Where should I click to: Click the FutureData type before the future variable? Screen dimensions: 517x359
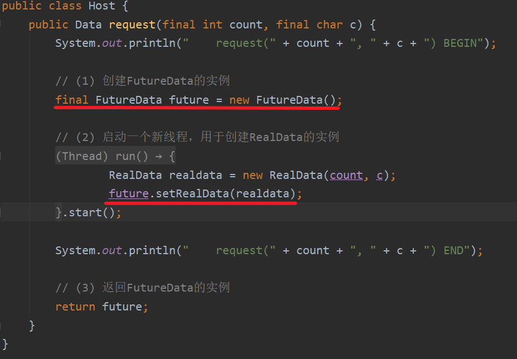(x=129, y=100)
